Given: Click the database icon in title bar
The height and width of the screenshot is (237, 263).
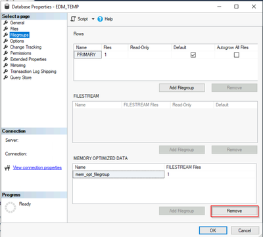Looking at the screenshot, I should click(x=7, y=7).
